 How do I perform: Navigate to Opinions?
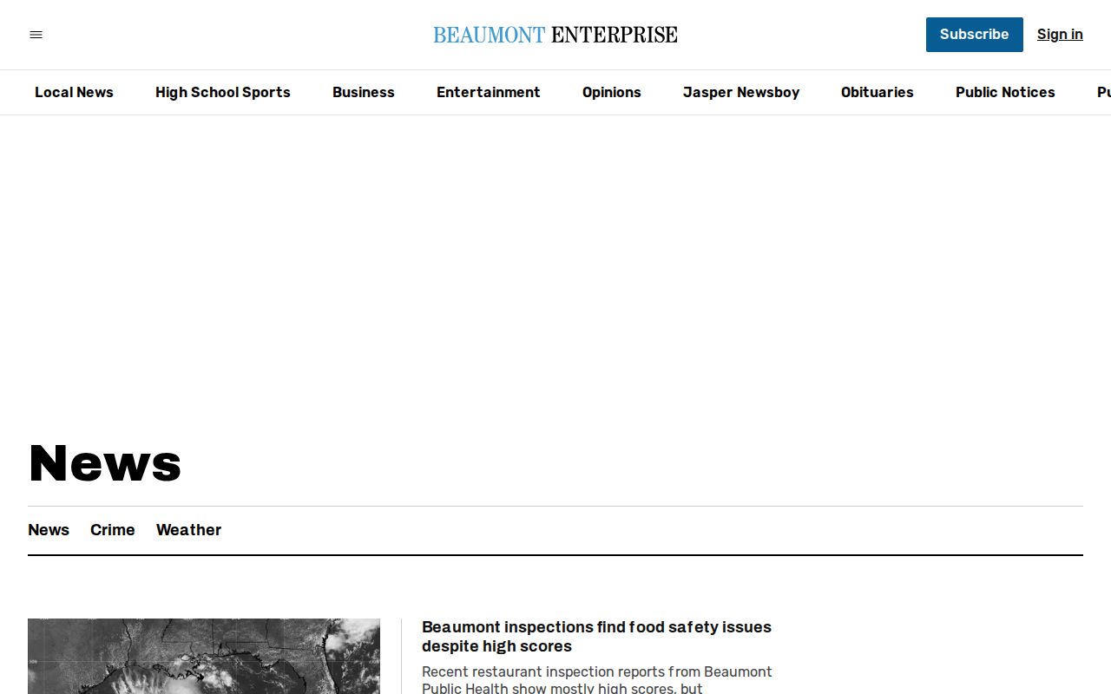pos(612,92)
